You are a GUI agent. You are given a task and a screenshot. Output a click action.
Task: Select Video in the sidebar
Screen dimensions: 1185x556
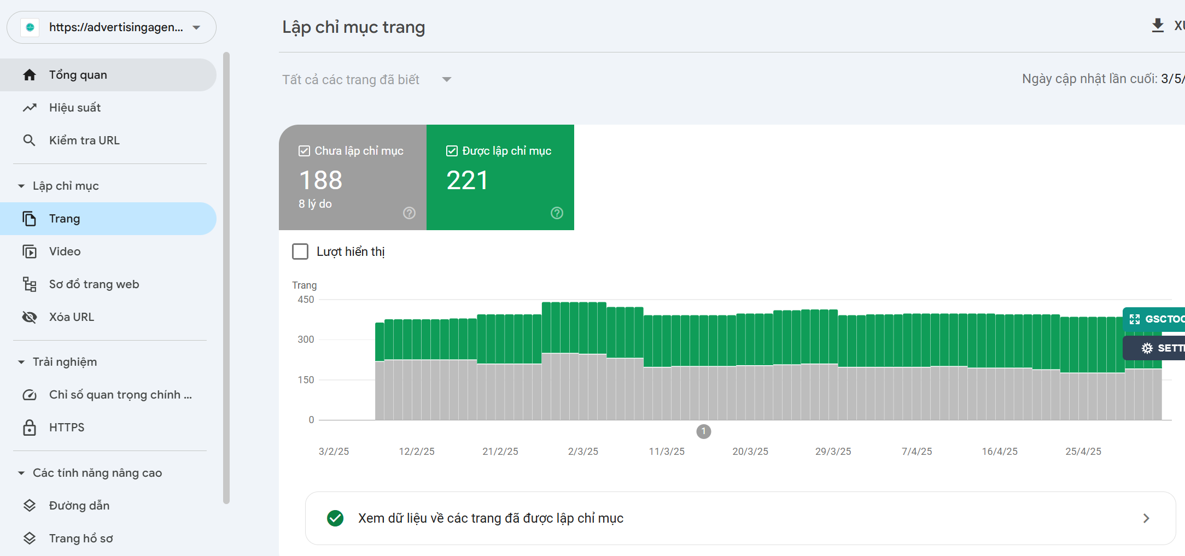pos(65,251)
